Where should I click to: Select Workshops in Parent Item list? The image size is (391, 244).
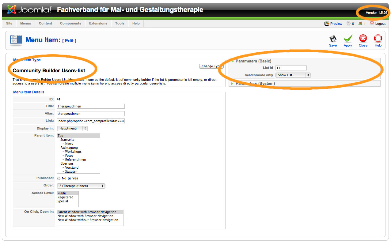click(73, 152)
